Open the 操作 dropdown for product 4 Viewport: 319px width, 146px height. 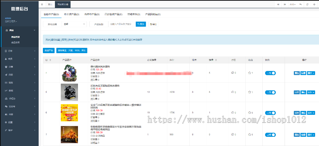tap(311, 73)
